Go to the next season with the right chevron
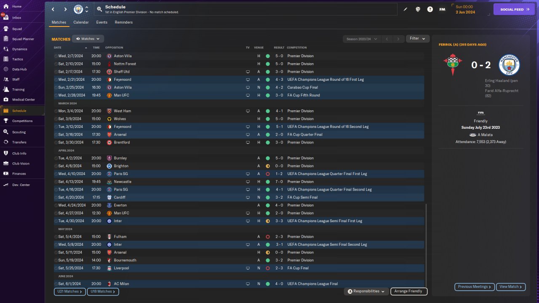 click(x=398, y=39)
